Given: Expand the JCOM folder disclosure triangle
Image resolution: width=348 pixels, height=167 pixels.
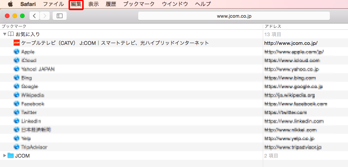Looking at the screenshot, I should tap(5, 156).
